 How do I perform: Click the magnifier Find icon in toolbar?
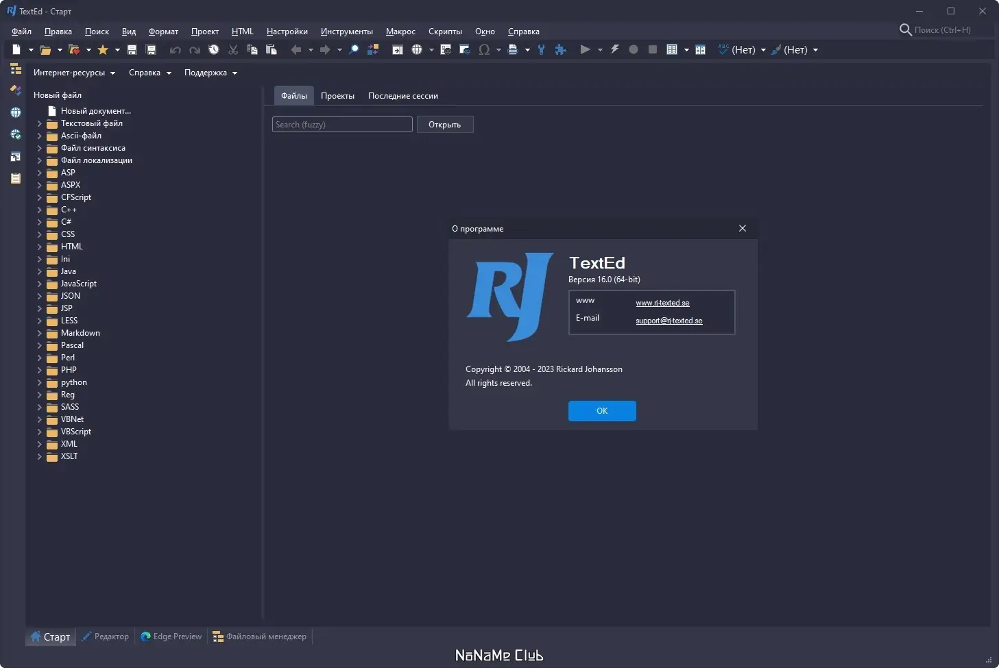[354, 49]
